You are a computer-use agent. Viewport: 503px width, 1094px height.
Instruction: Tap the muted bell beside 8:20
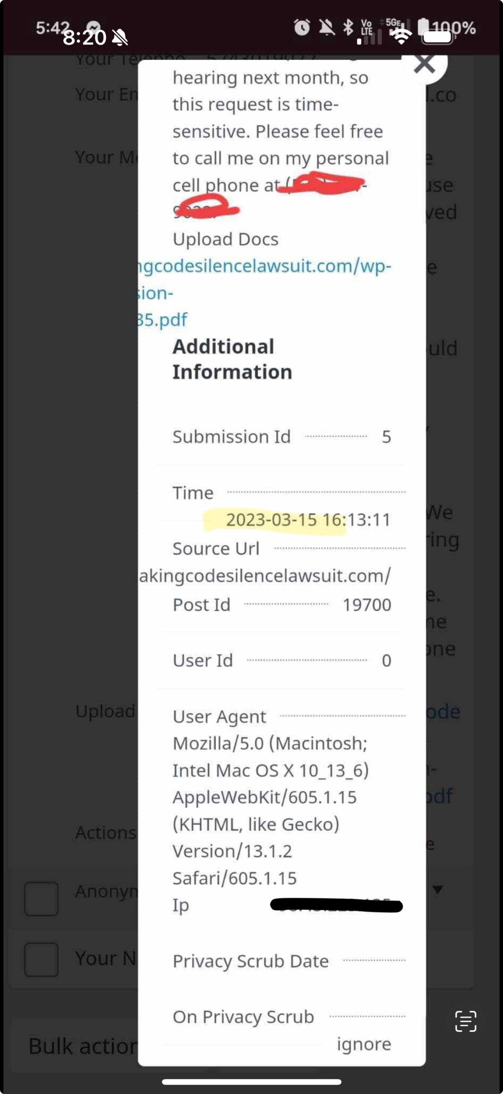click(120, 38)
